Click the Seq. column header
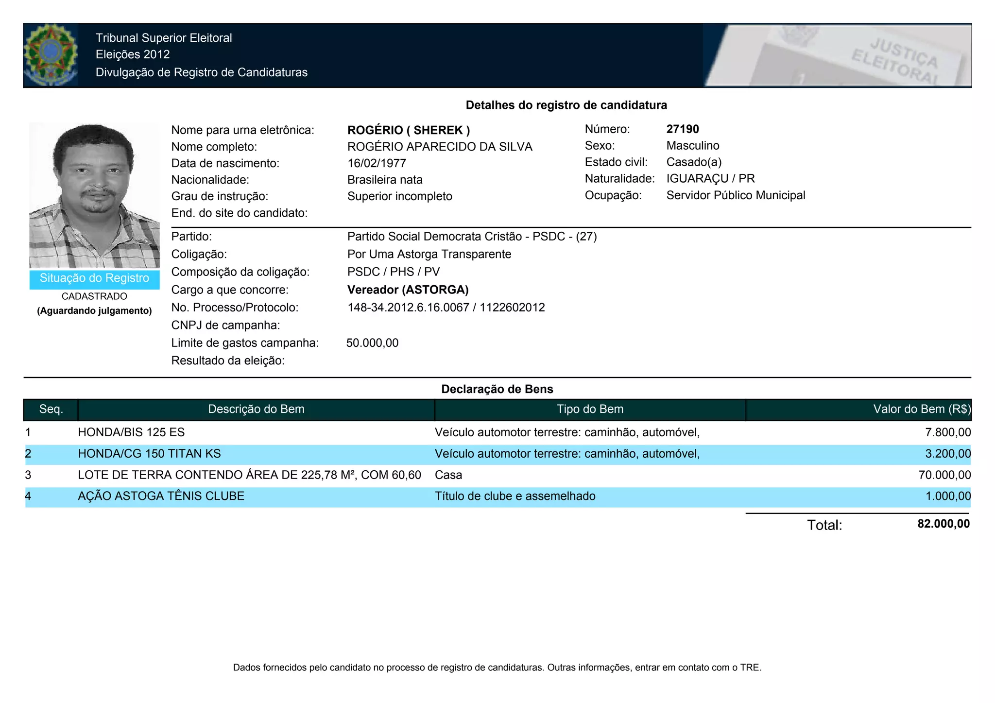The height and width of the screenshot is (703, 995). pos(51,410)
